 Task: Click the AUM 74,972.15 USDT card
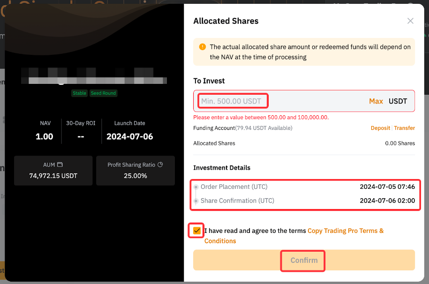(x=53, y=171)
